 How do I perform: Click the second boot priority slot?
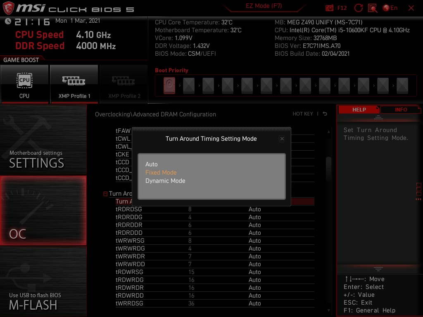(x=188, y=85)
